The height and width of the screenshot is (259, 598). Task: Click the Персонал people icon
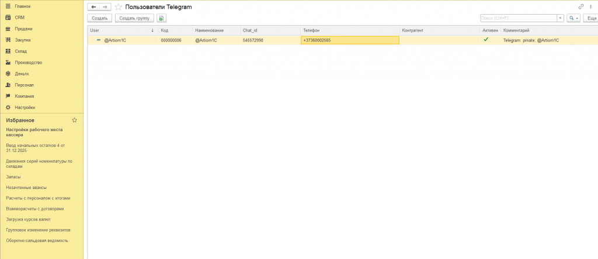(x=8, y=85)
